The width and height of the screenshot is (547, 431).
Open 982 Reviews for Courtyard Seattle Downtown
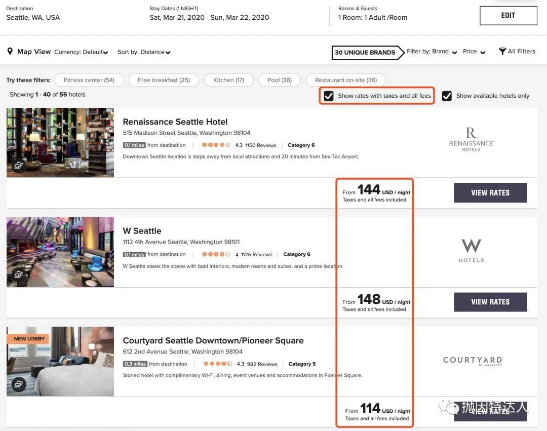[262, 364]
